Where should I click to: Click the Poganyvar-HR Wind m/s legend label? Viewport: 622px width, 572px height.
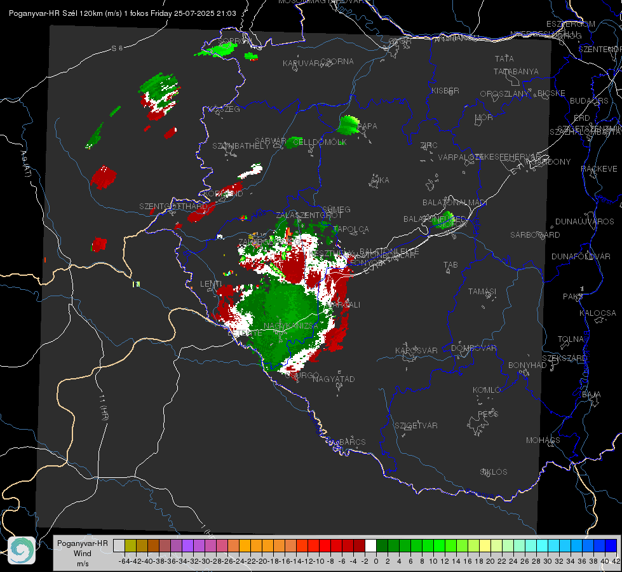pyautogui.click(x=83, y=553)
